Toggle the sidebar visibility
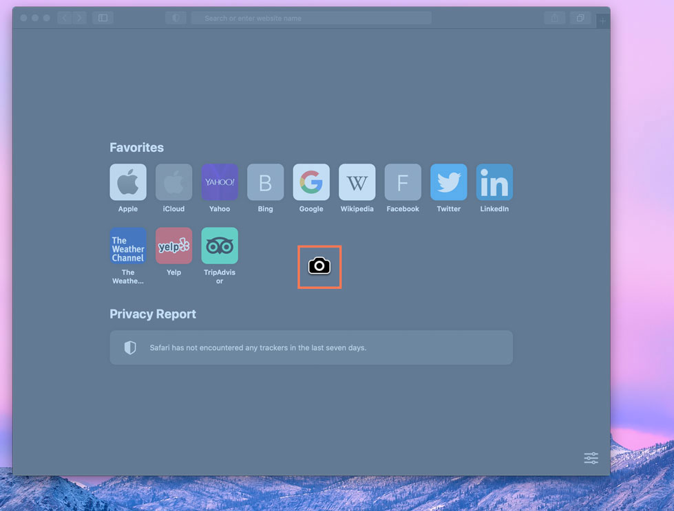The image size is (674, 511). click(x=102, y=17)
